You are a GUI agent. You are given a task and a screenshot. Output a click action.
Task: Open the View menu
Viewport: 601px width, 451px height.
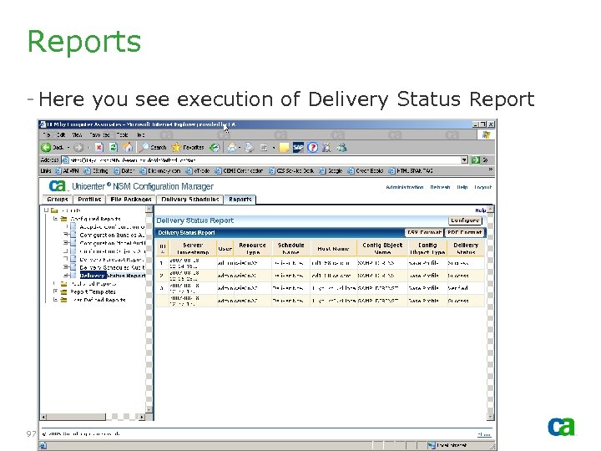click(x=77, y=135)
